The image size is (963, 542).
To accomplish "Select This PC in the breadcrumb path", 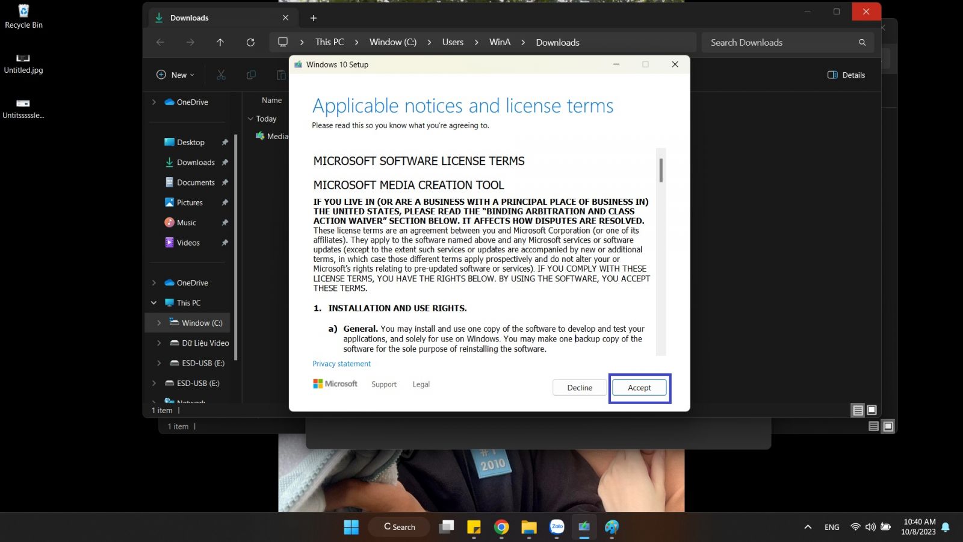I will (329, 42).
